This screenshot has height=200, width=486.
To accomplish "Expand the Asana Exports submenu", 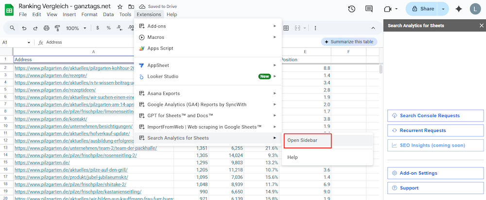I will [208, 93].
